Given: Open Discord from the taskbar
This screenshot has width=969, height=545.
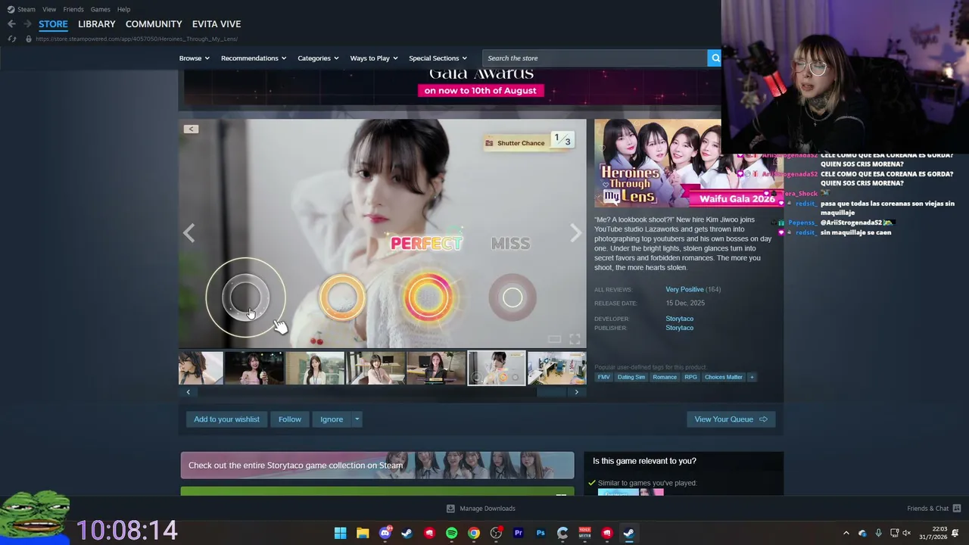Looking at the screenshot, I should point(385,533).
